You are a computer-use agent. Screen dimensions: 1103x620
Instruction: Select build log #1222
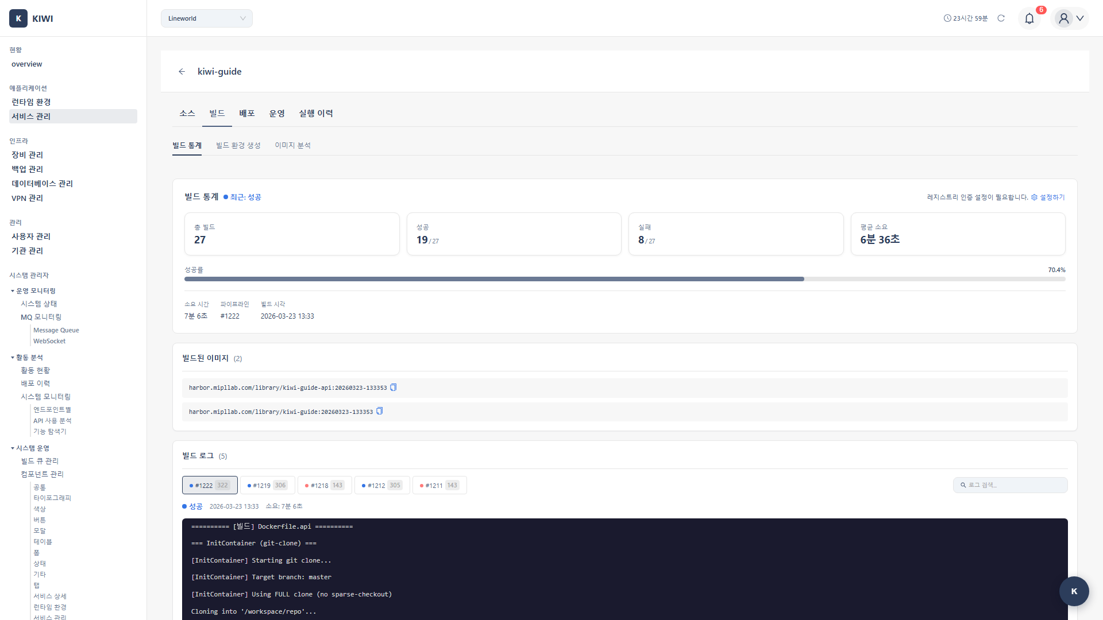tap(210, 485)
